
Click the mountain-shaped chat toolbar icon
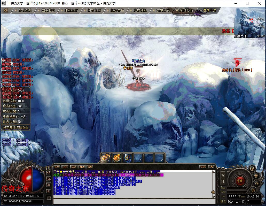coord(57,167)
